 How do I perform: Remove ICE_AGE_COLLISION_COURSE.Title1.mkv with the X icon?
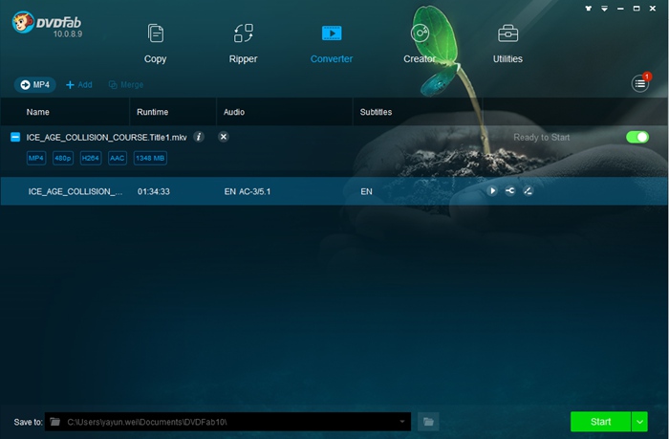pyautogui.click(x=223, y=137)
